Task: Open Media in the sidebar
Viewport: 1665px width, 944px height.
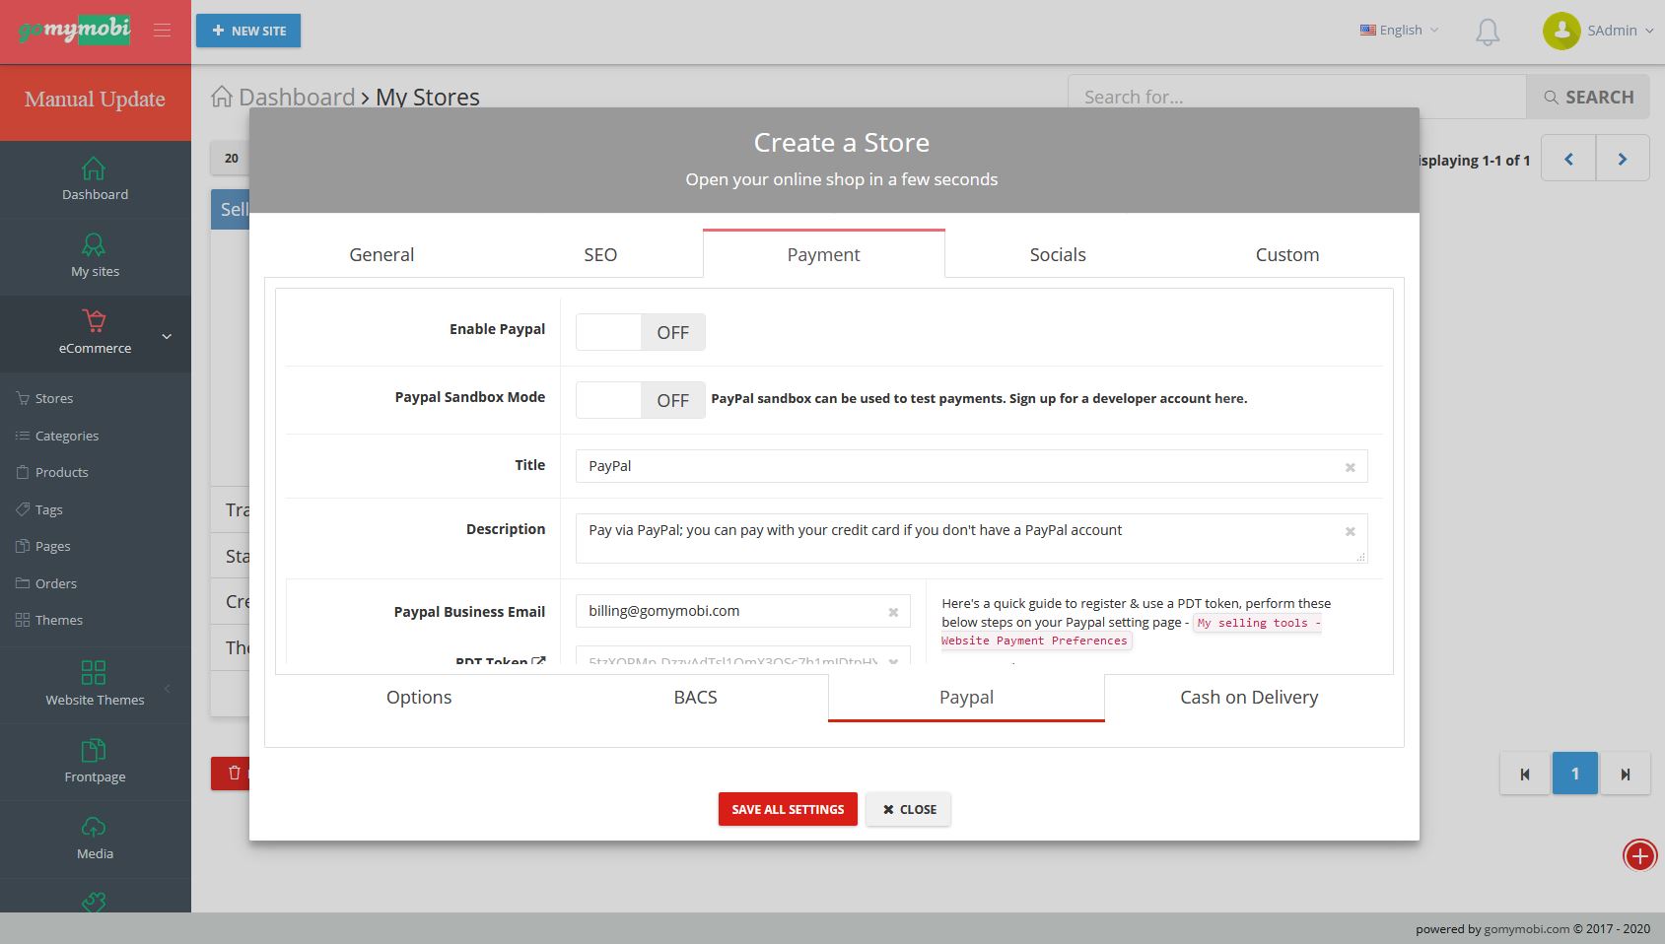Action: 95,839
